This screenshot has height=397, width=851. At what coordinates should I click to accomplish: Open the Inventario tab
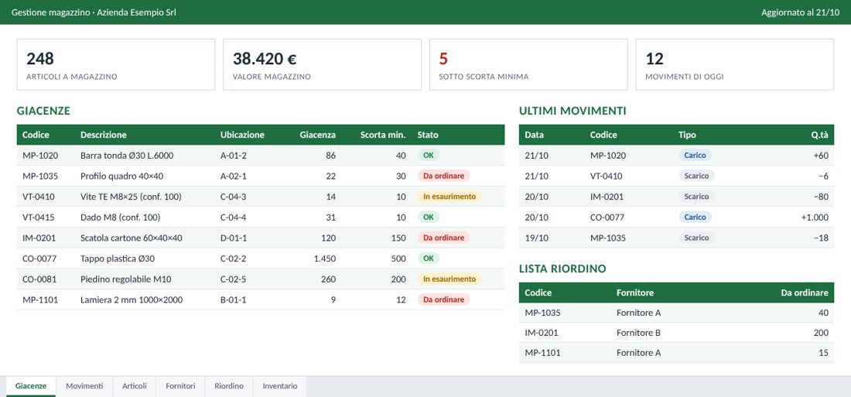279,386
